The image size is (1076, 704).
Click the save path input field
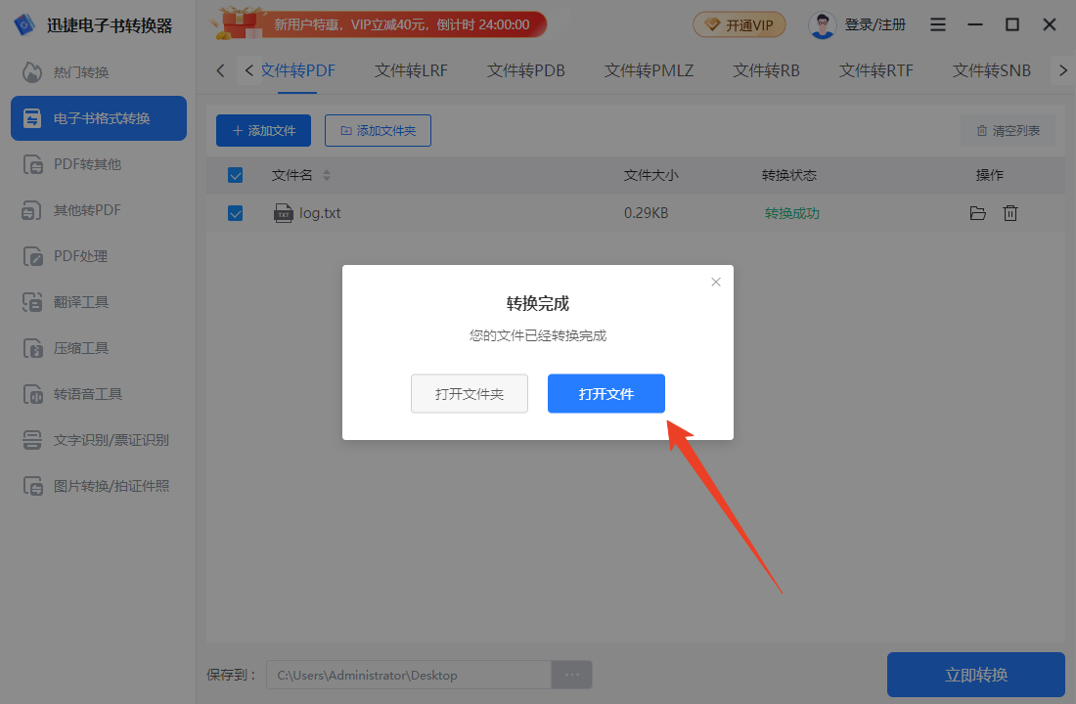(411, 675)
